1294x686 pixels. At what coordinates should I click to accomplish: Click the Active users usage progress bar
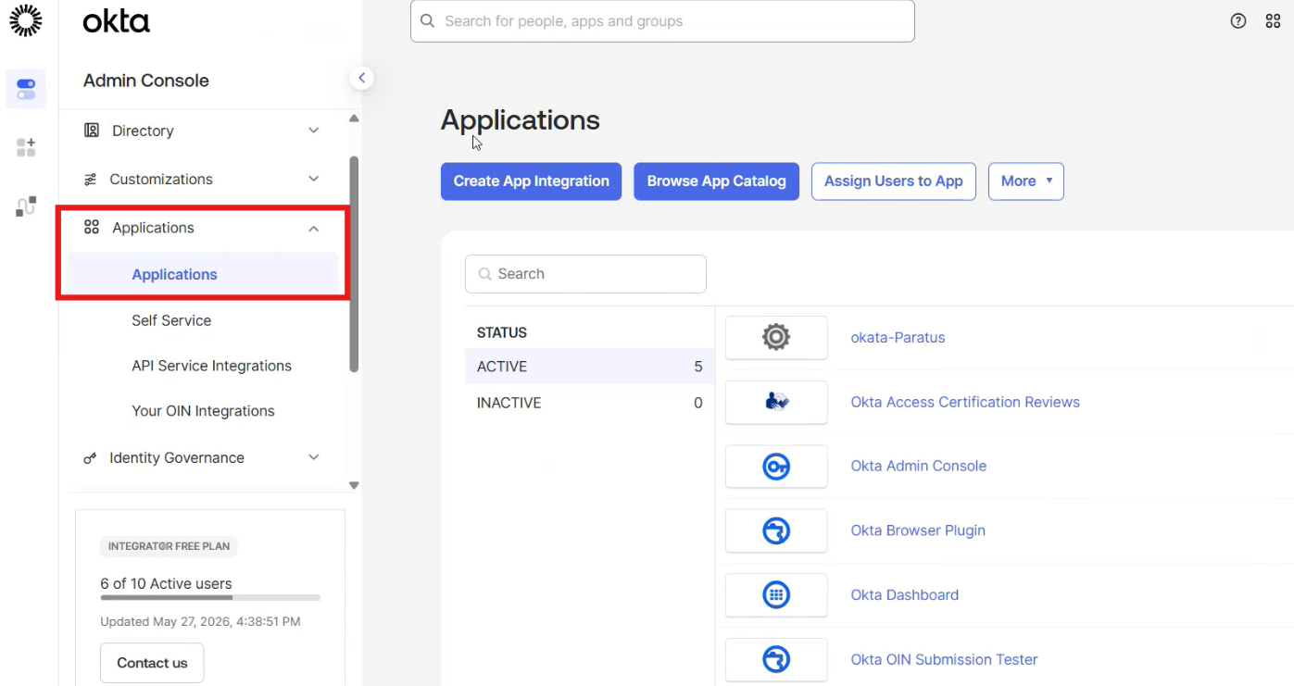[210, 598]
